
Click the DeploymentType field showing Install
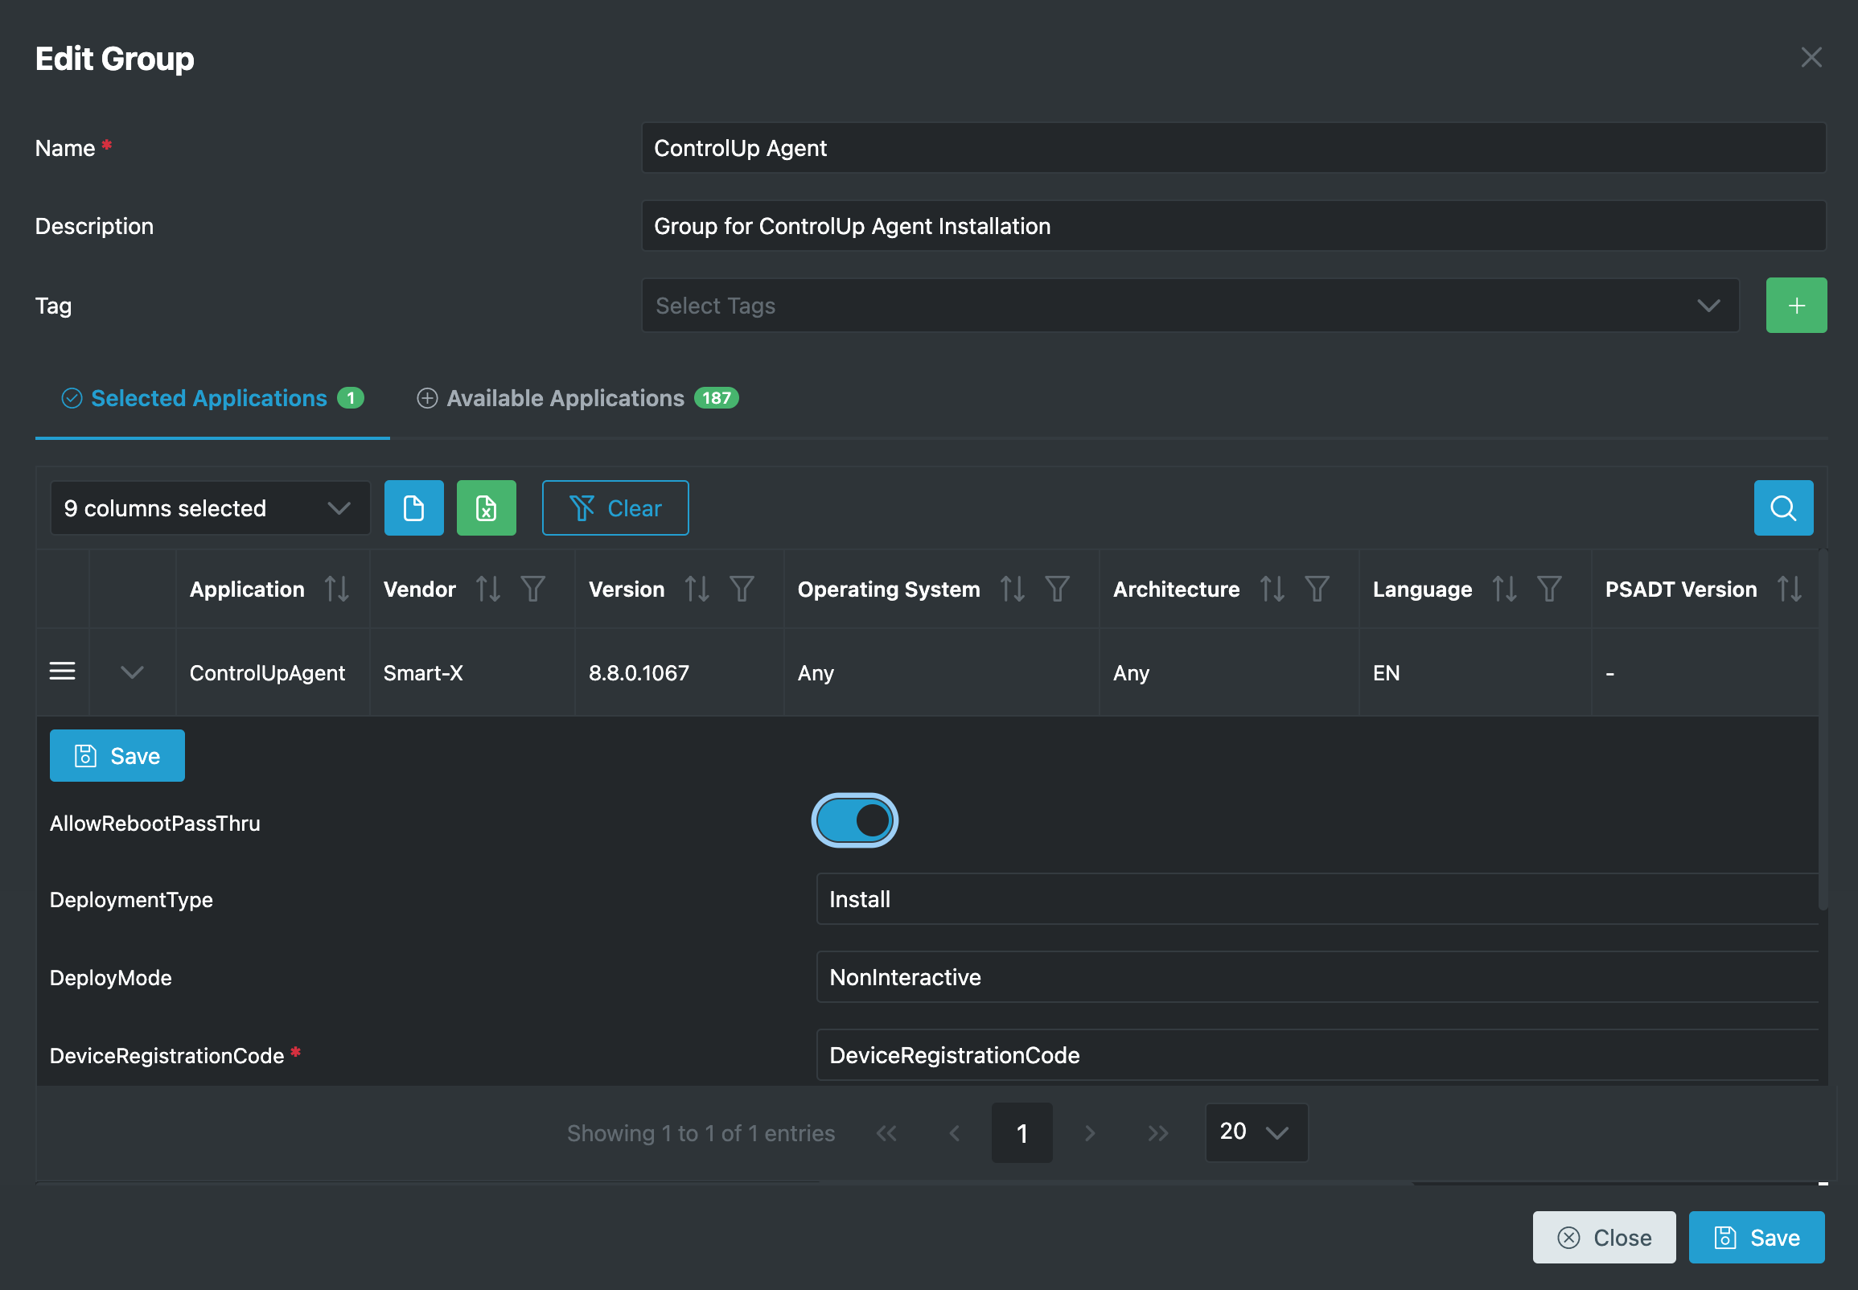[x=1317, y=899]
